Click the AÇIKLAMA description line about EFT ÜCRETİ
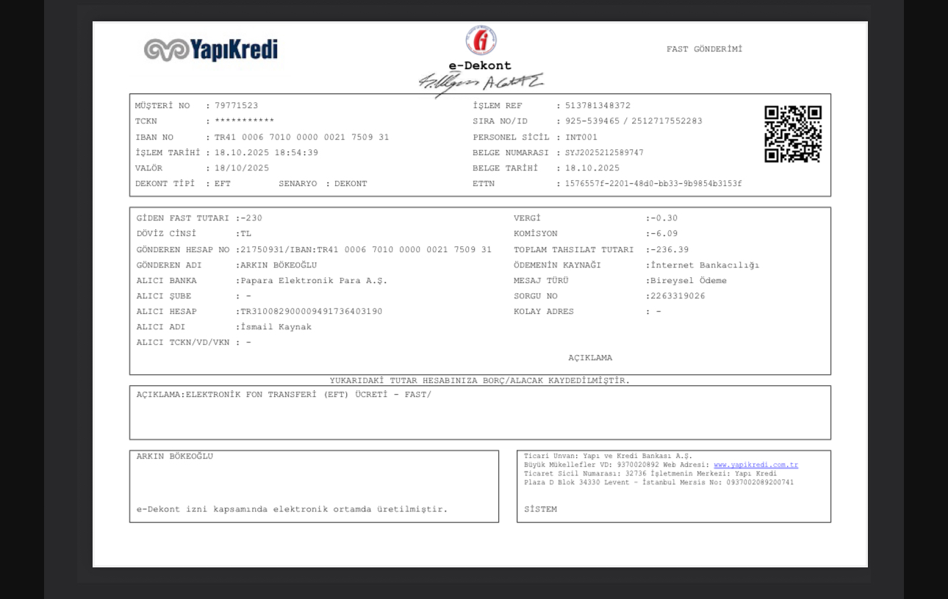Screen dimensions: 948x599 284,395
